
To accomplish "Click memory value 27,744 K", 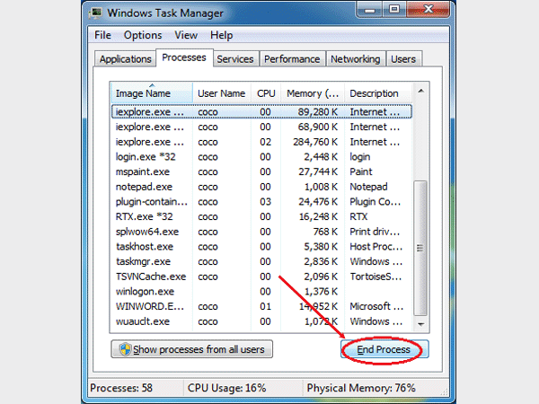I will pos(318,171).
